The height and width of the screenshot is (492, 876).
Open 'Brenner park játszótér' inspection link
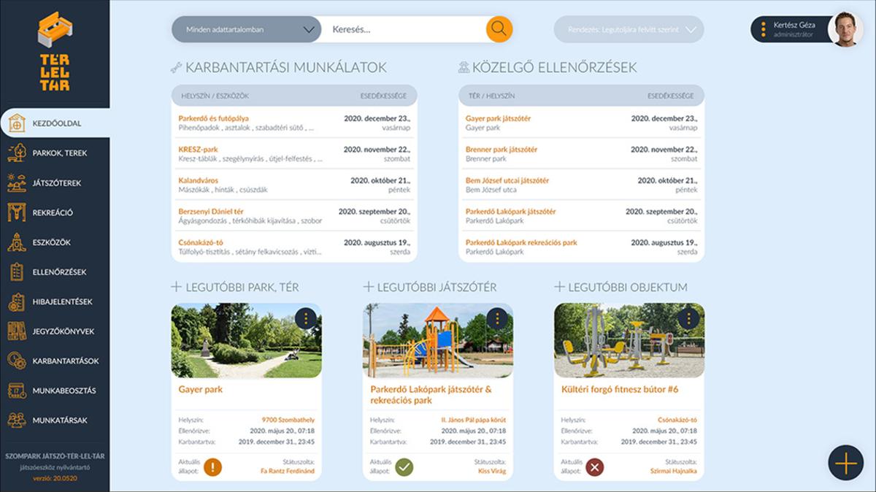pyautogui.click(x=501, y=150)
